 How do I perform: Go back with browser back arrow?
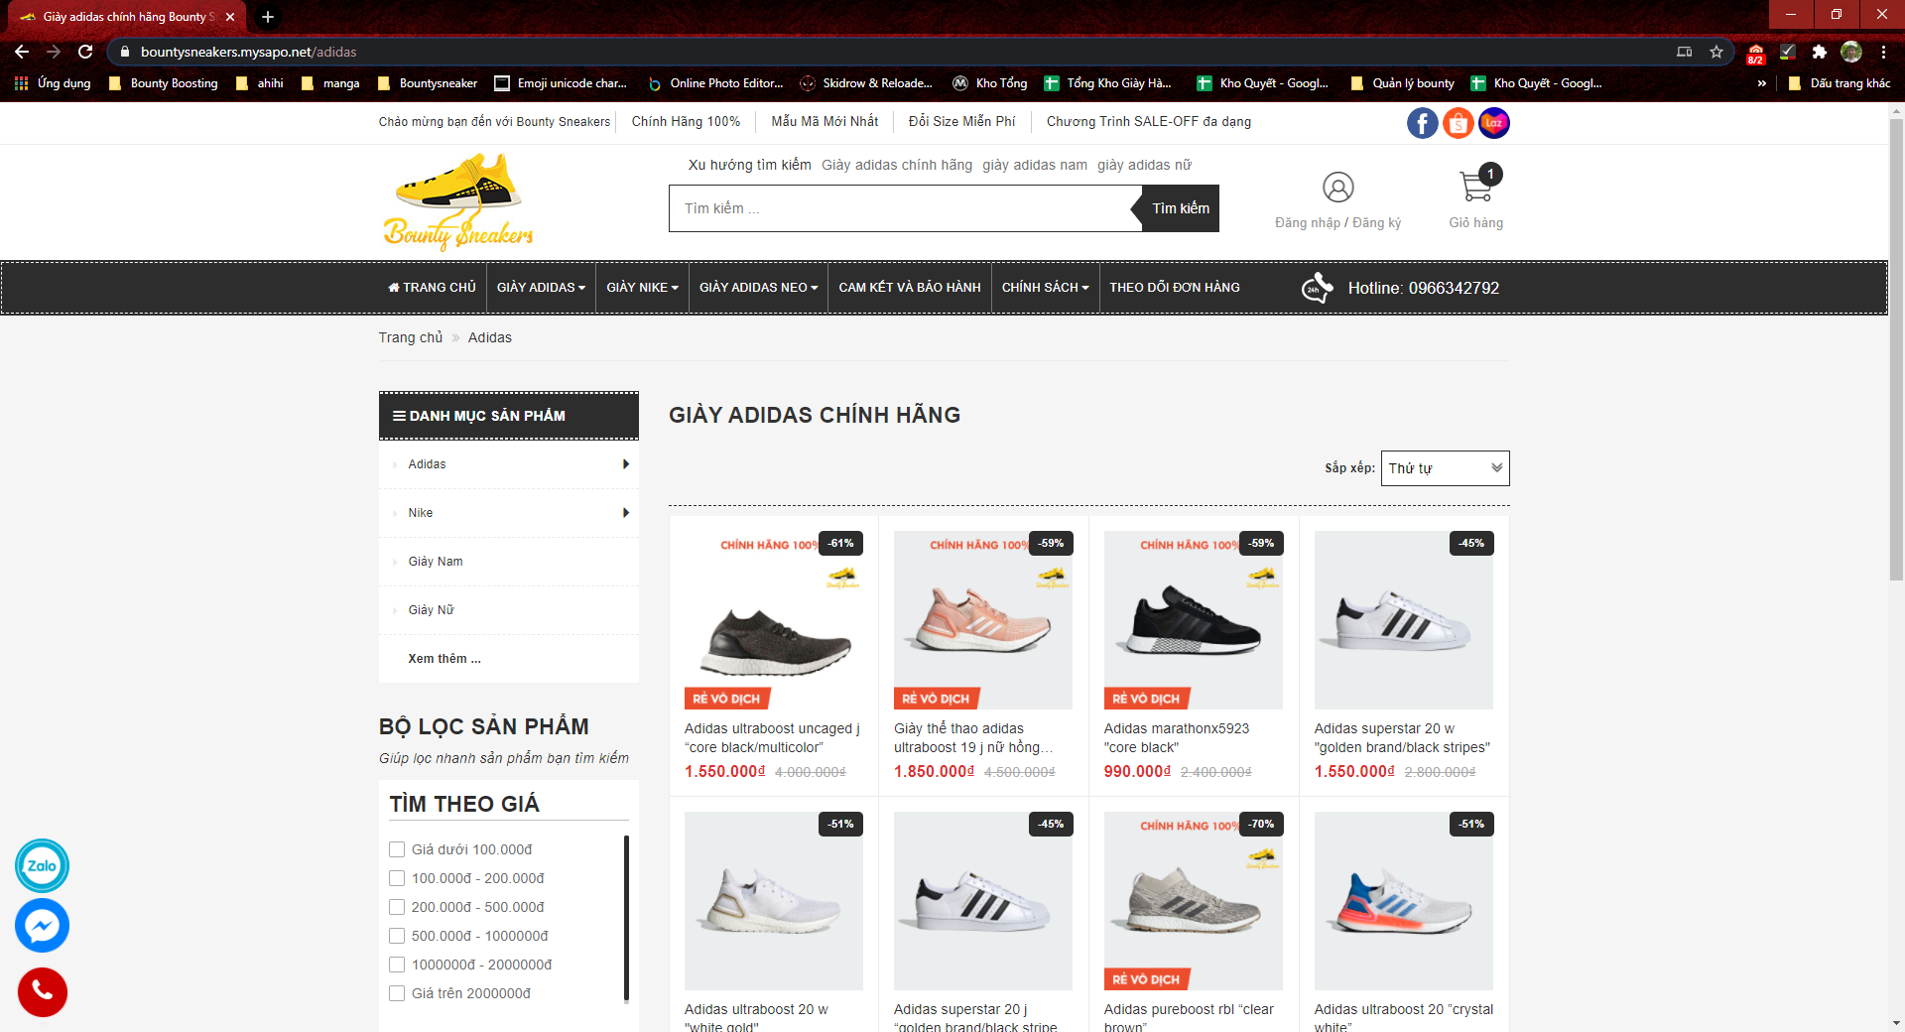pyautogui.click(x=22, y=52)
